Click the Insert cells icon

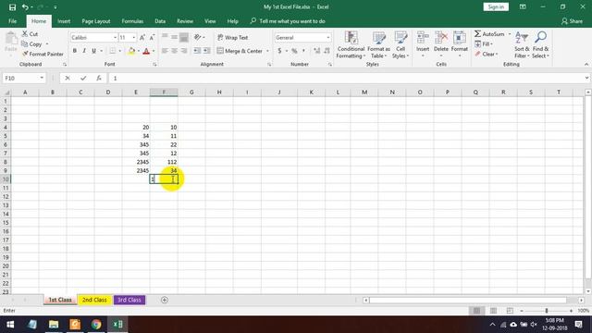[423, 38]
